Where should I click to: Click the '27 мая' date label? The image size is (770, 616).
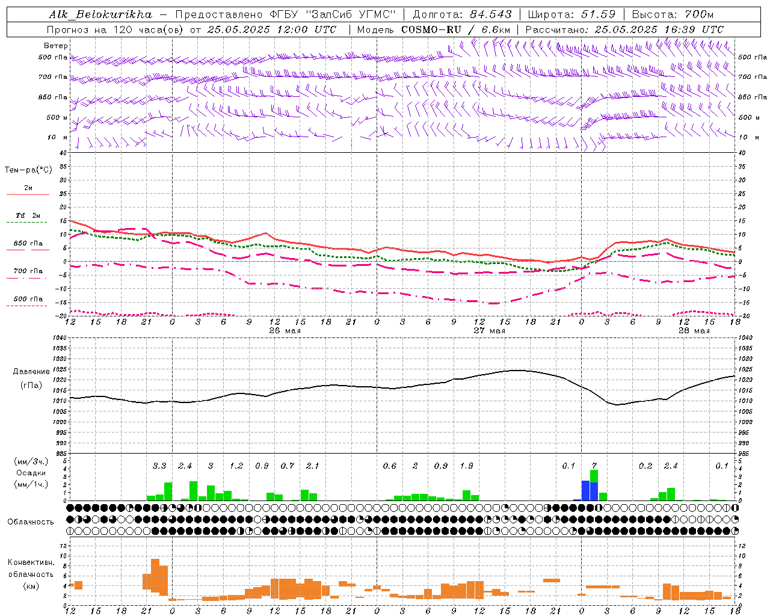point(490,331)
